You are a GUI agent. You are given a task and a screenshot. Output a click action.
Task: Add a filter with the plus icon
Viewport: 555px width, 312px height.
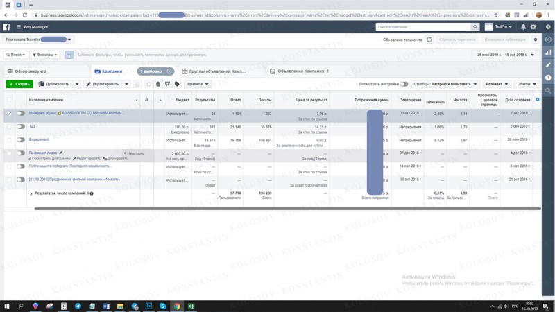[x=69, y=55]
